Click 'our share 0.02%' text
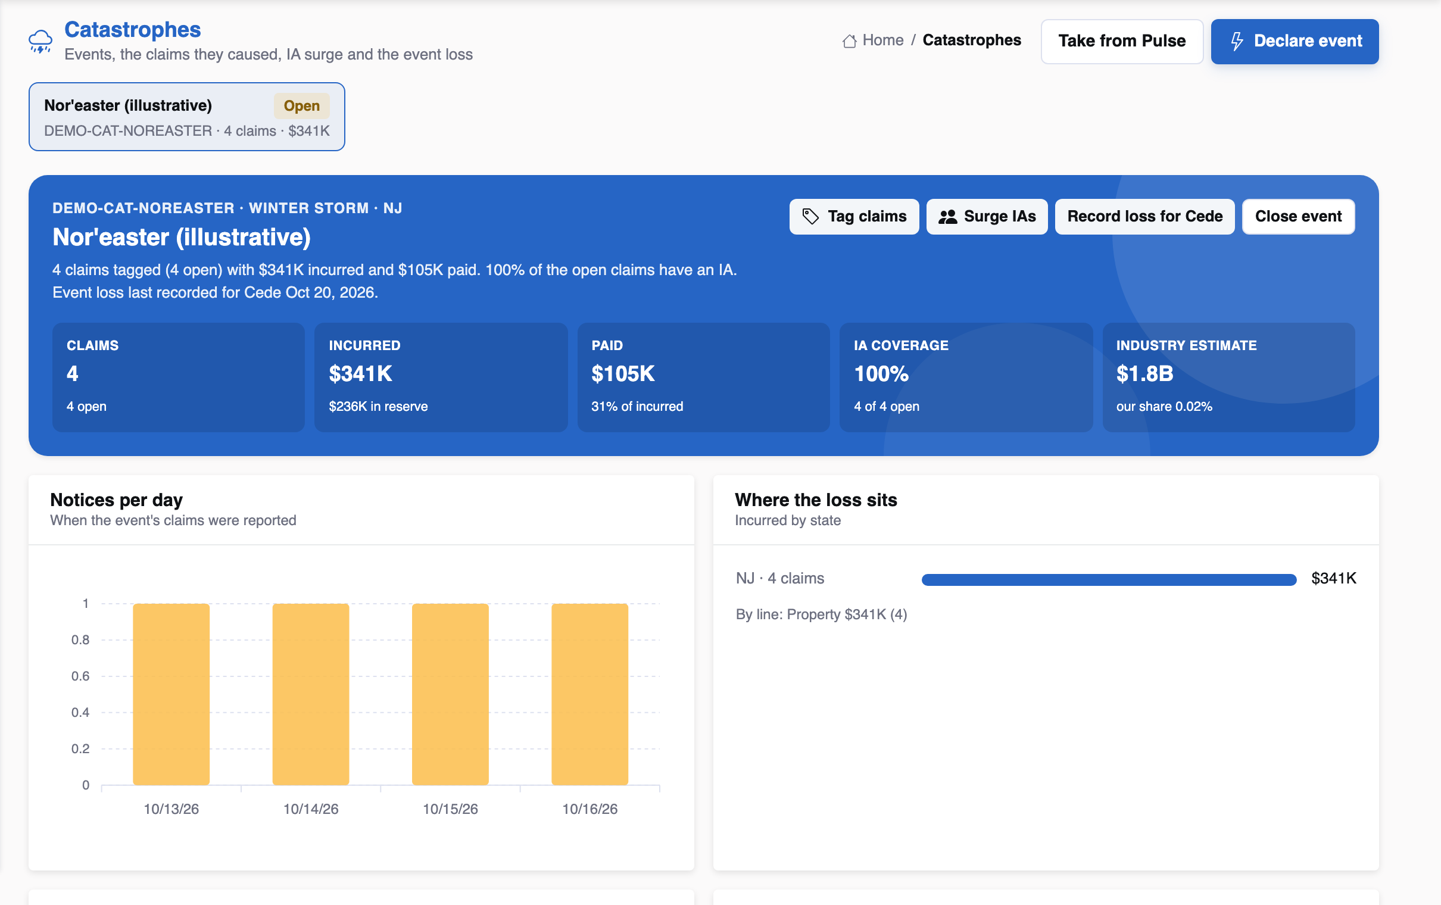This screenshot has height=905, width=1441. click(x=1164, y=407)
